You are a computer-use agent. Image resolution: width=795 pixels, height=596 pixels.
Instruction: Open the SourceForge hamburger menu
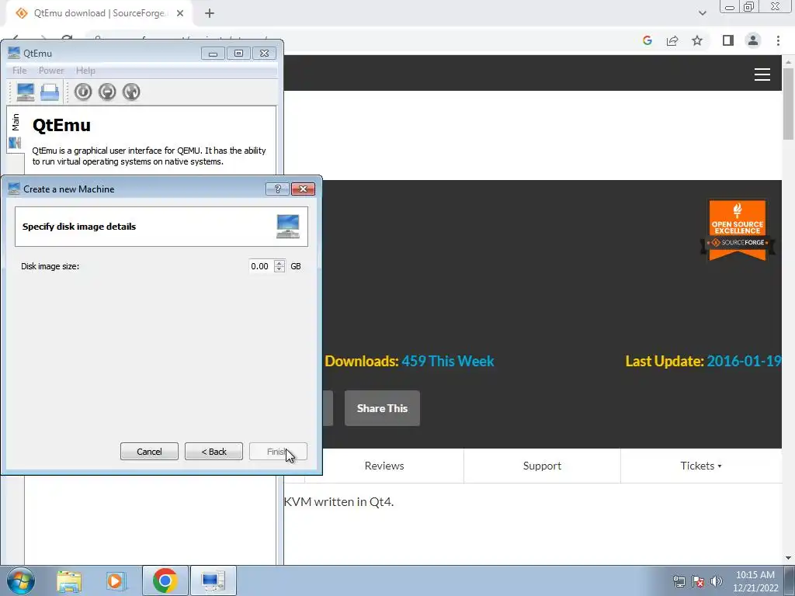(x=762, y=74)
